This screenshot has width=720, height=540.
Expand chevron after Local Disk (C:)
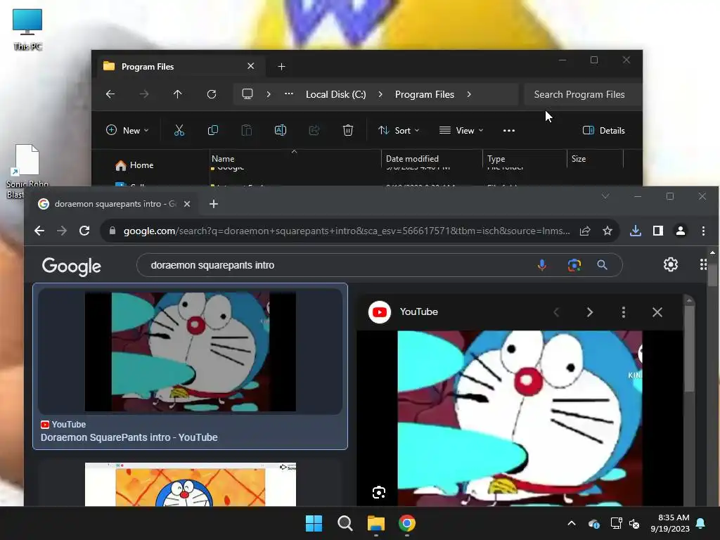click(380, 94)
